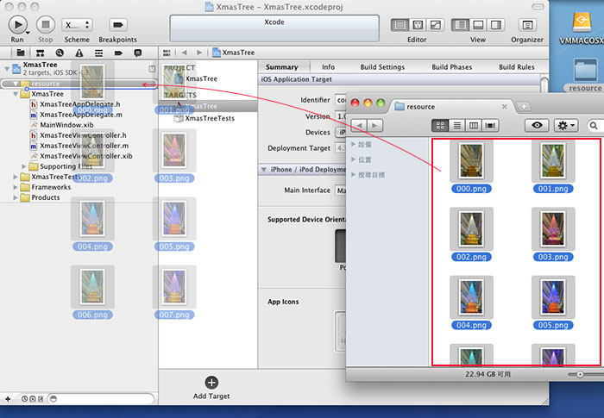This screenshot has height=418, width=604.
Task: Switch to the Build Phases tab
Action: [x=452, y=67]
